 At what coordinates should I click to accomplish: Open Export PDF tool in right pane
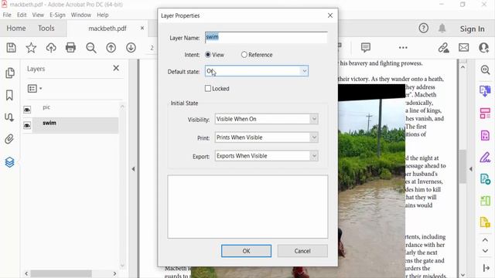485,91
